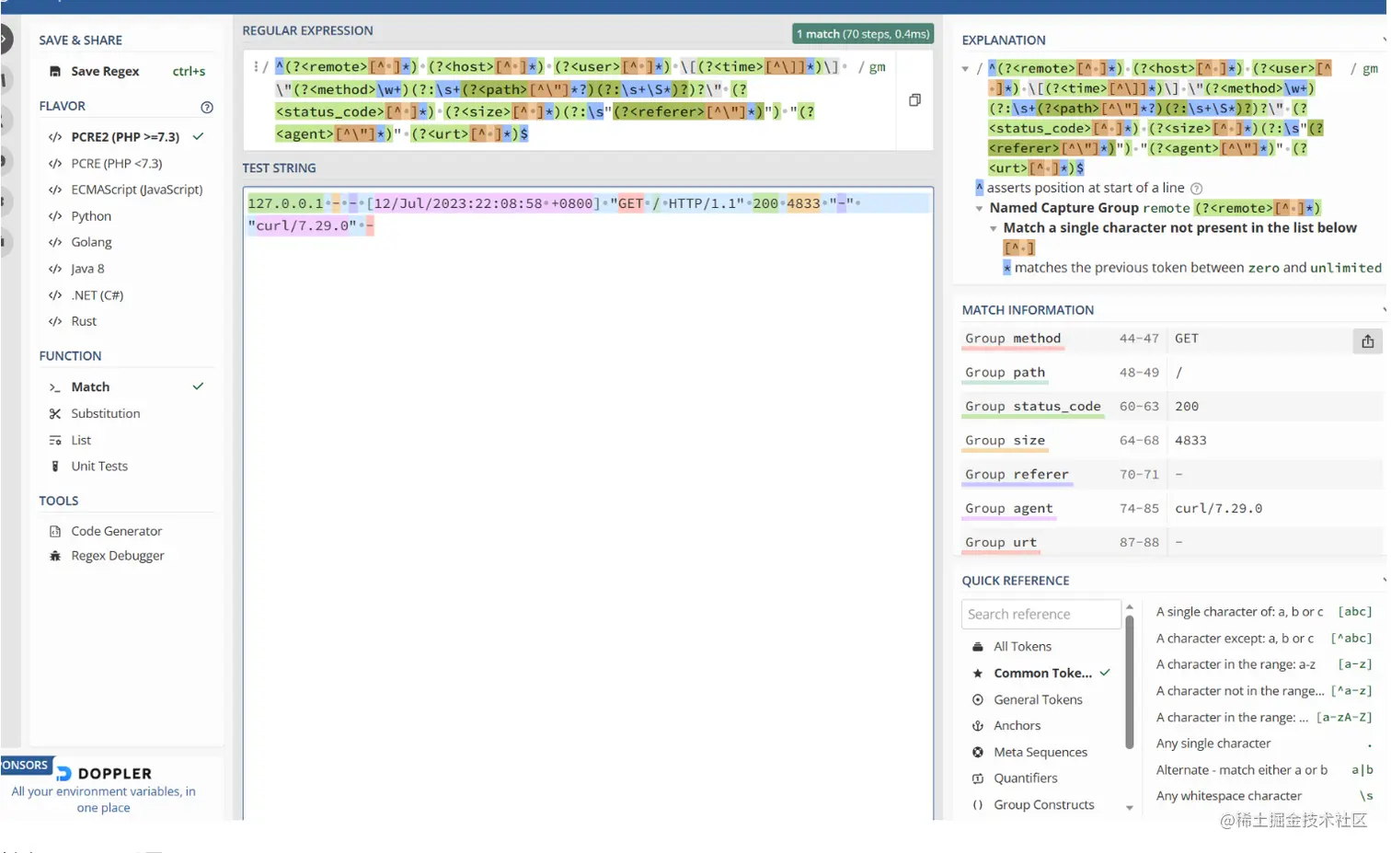1391x853 pixels.
Task: Select the Substitution function
Action: [105, 413]
